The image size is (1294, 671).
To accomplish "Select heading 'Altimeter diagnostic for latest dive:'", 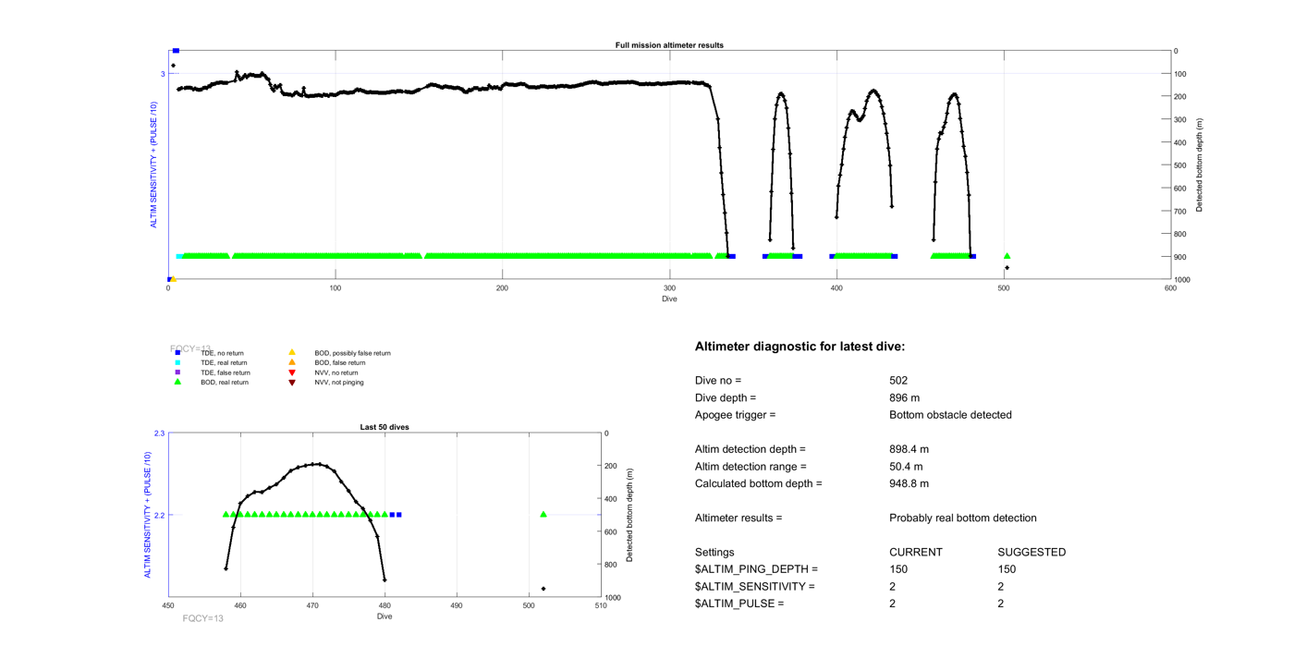I will (800, 347).
